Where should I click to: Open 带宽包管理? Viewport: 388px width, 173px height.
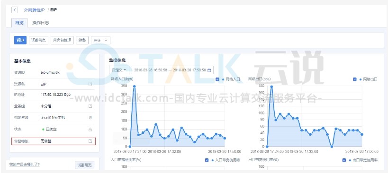(x=62, y=40)
